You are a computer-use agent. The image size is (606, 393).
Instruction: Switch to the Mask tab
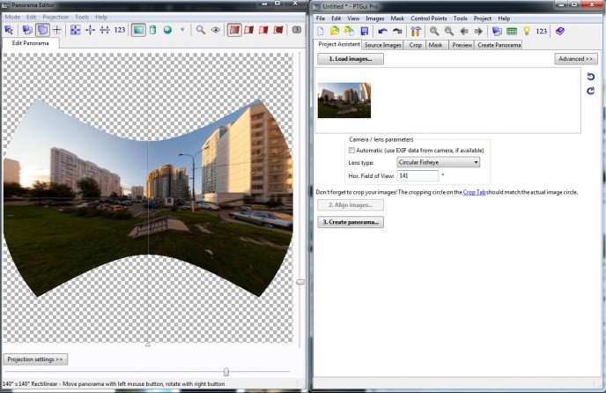click(435, 45)
